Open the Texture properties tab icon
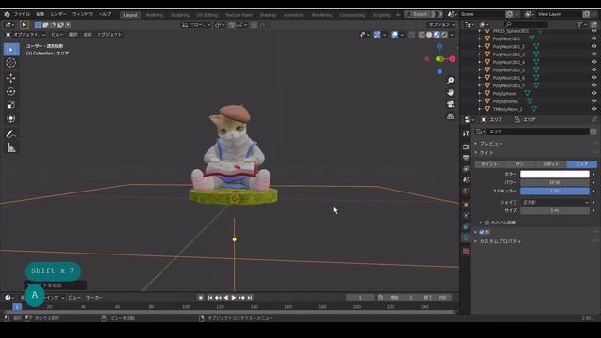Viewport: 601px width, 338px height. (466, 252)
